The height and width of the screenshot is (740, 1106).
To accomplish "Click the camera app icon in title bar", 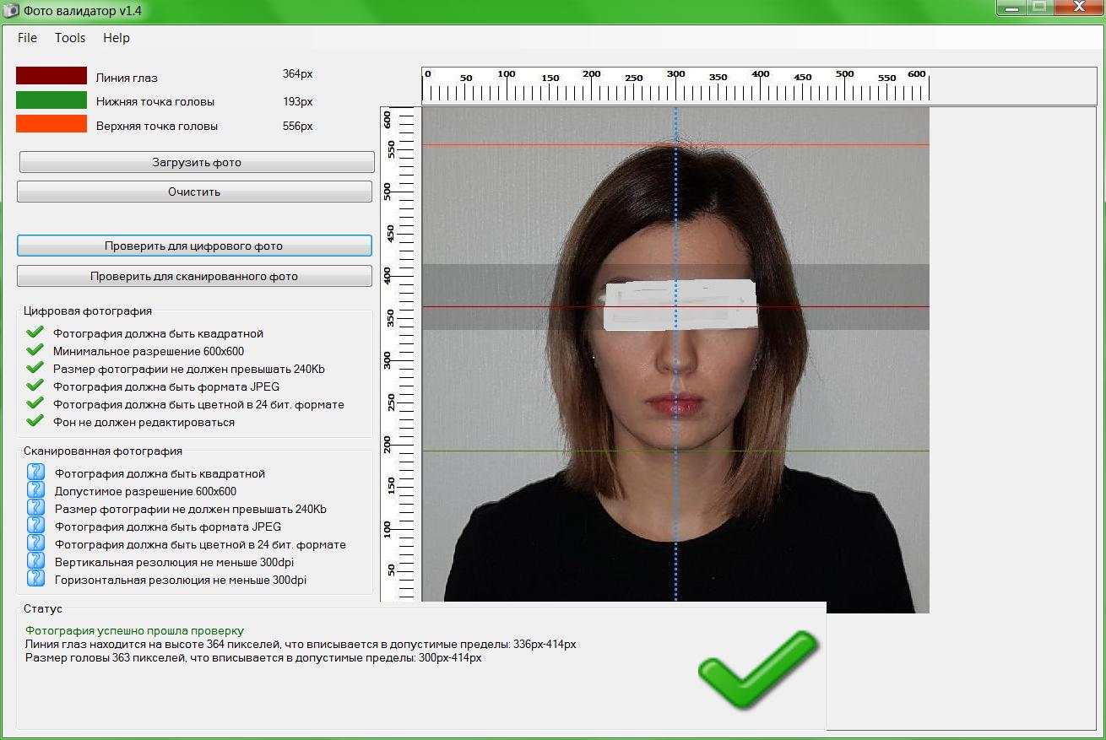I will coord(11,11).
